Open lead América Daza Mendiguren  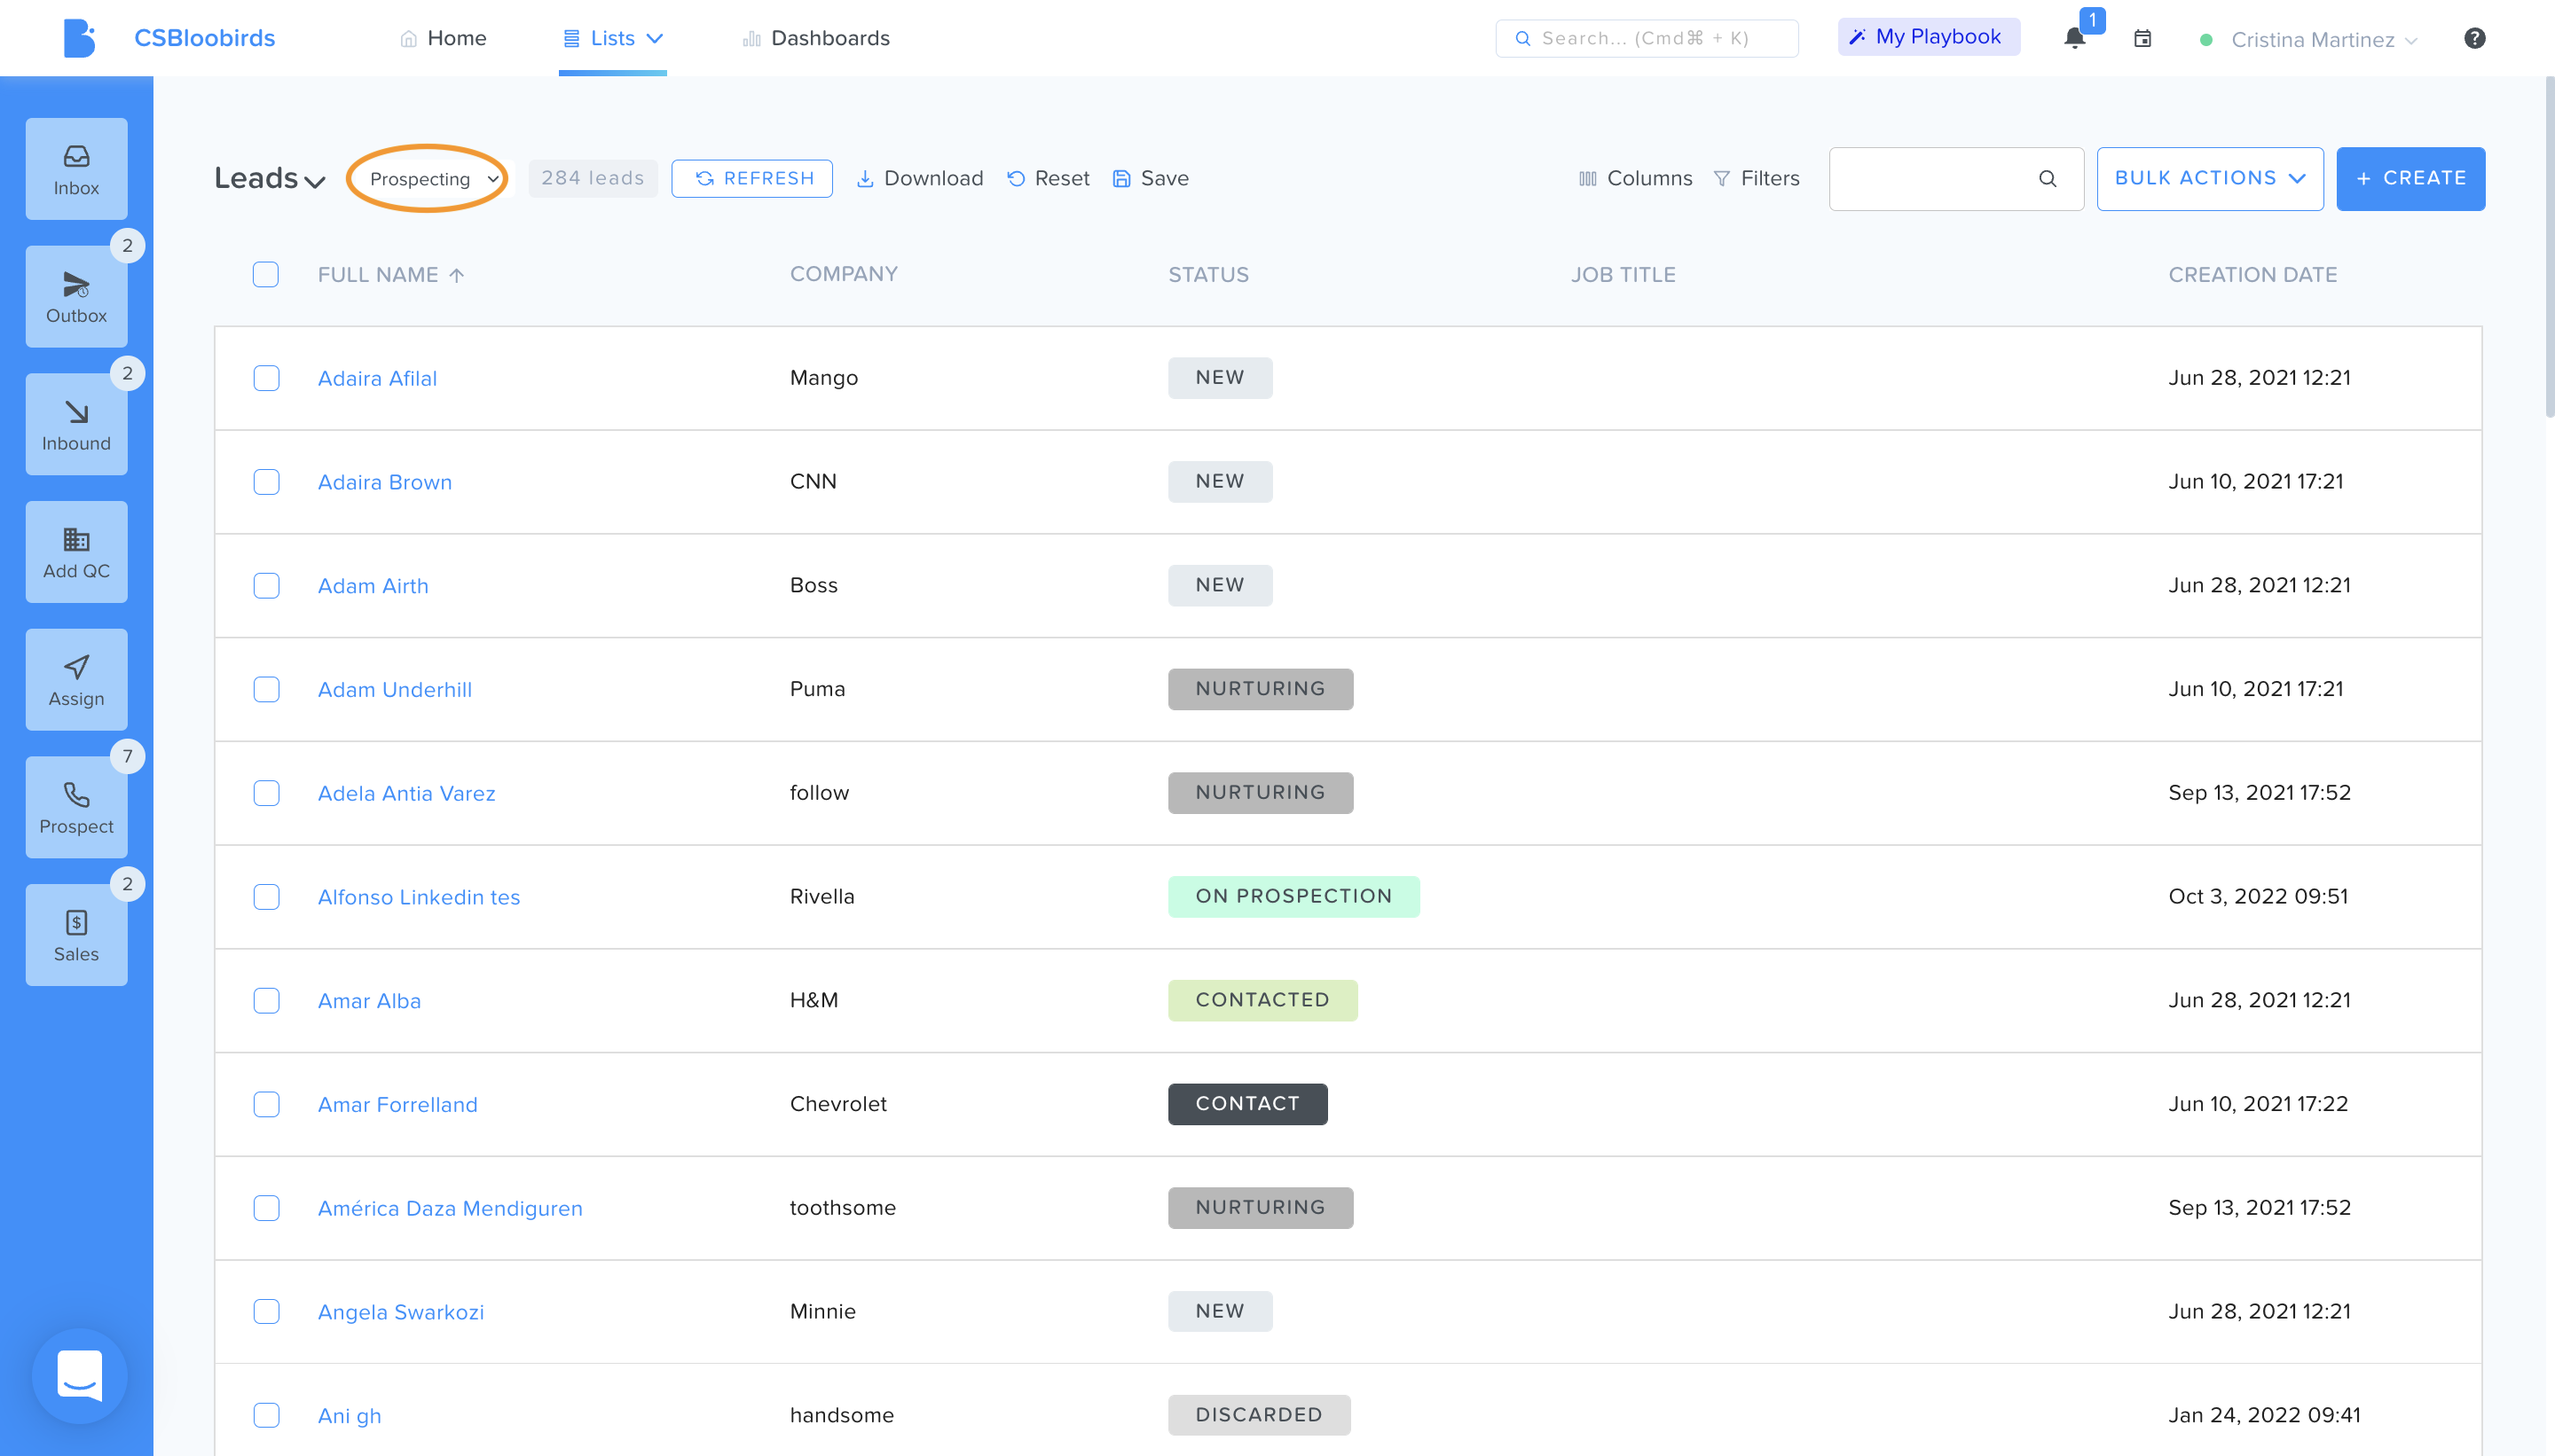click(450, 1209)
